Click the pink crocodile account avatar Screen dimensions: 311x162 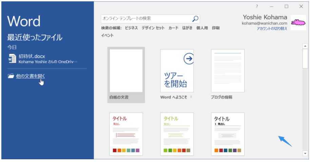298,23
